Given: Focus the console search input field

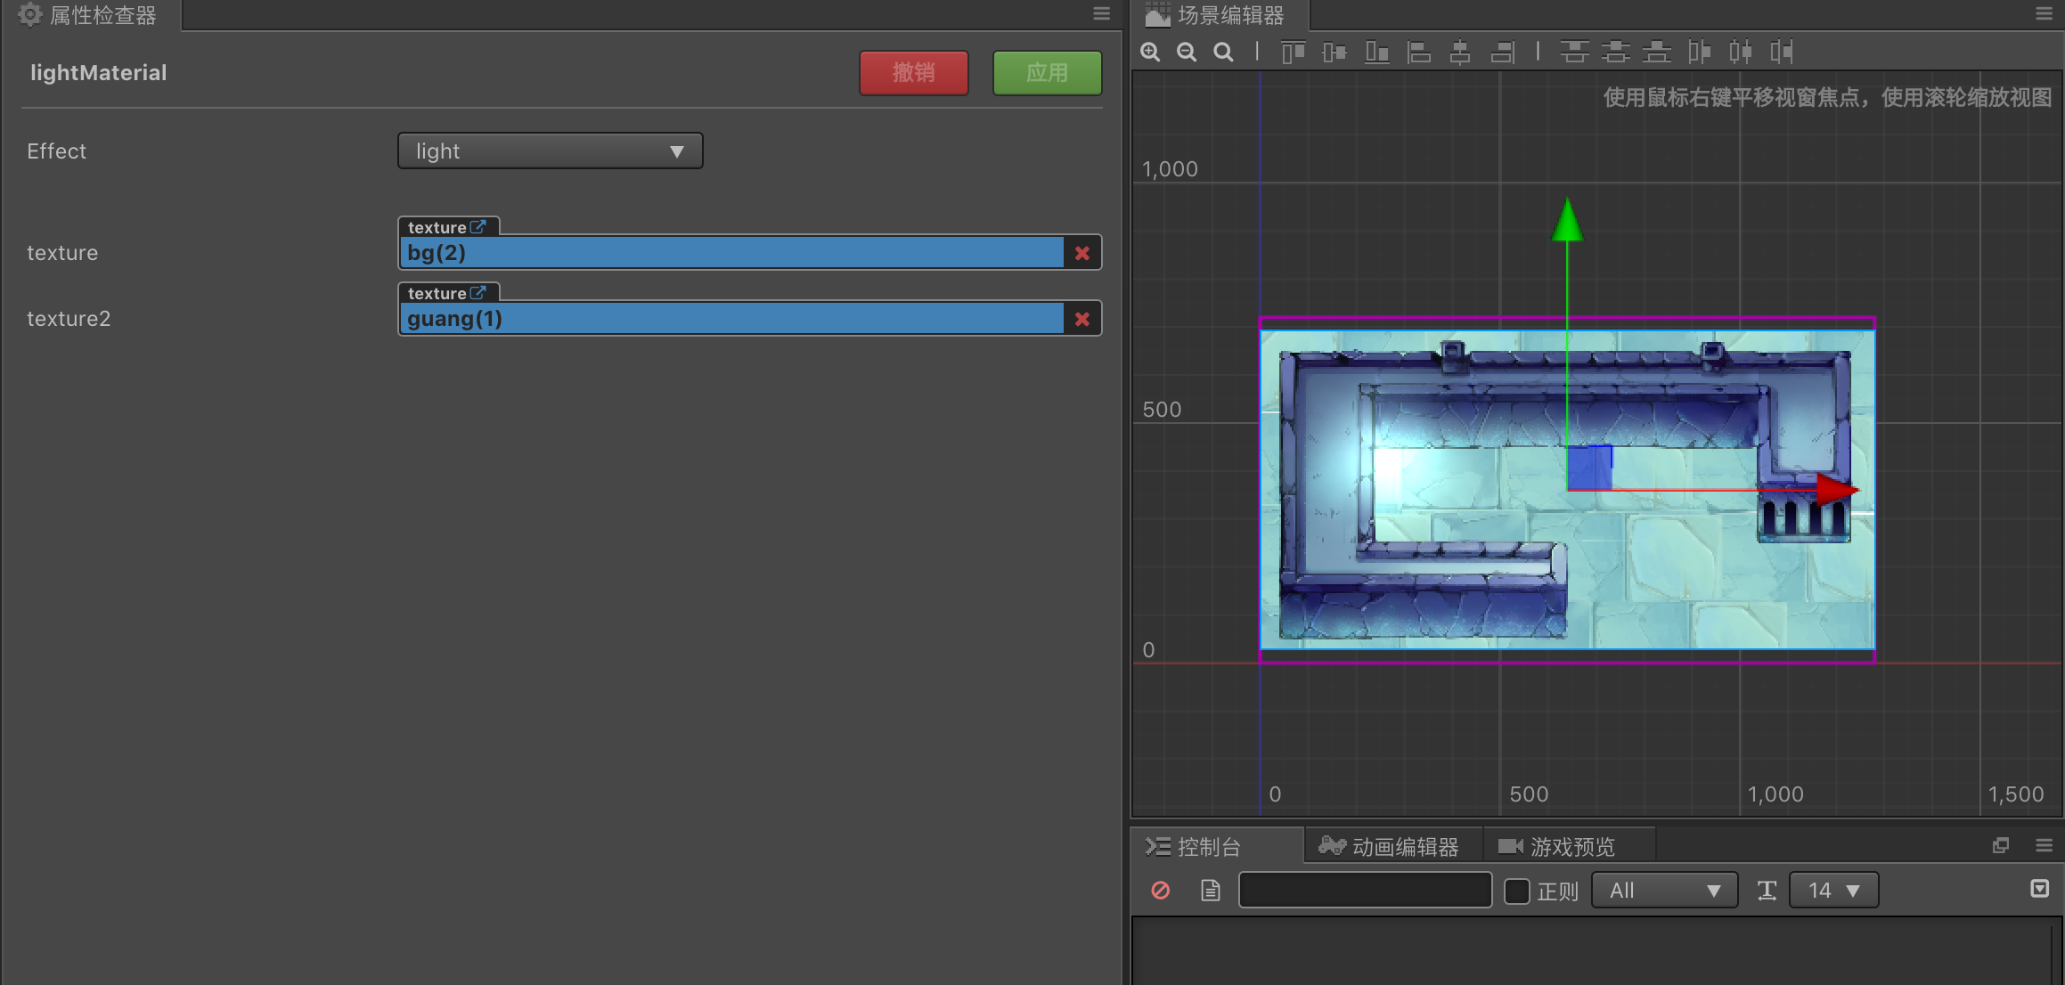Looking at the screenshot, I should (1365, 891).
